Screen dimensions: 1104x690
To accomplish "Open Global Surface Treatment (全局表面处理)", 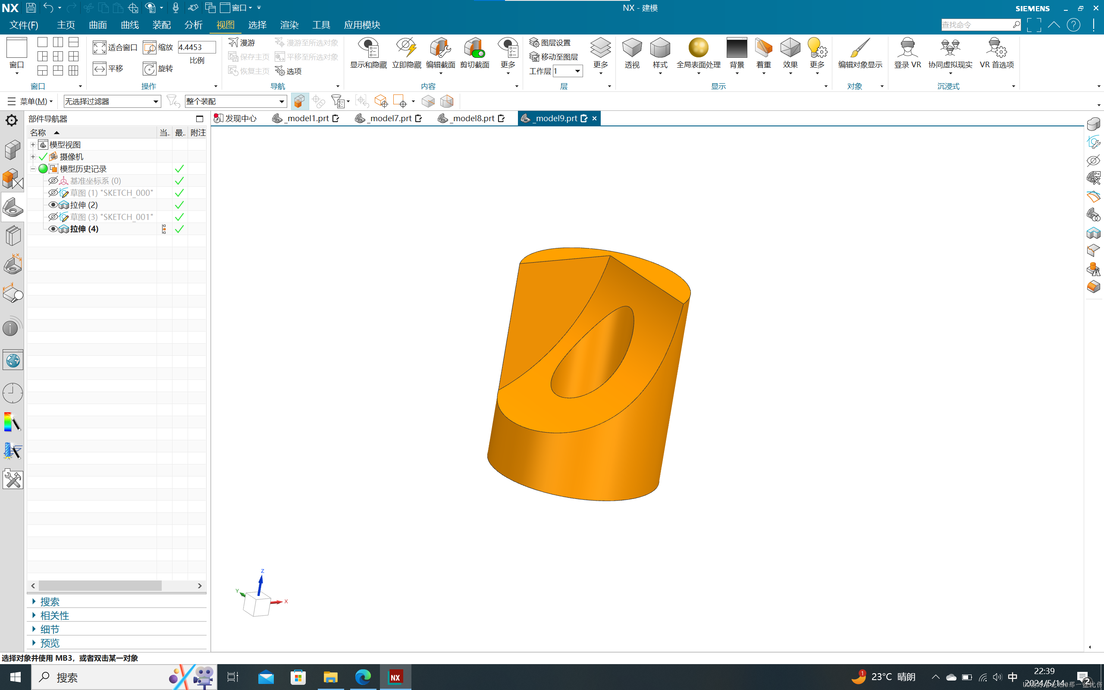I will click(x=699, y=53).
